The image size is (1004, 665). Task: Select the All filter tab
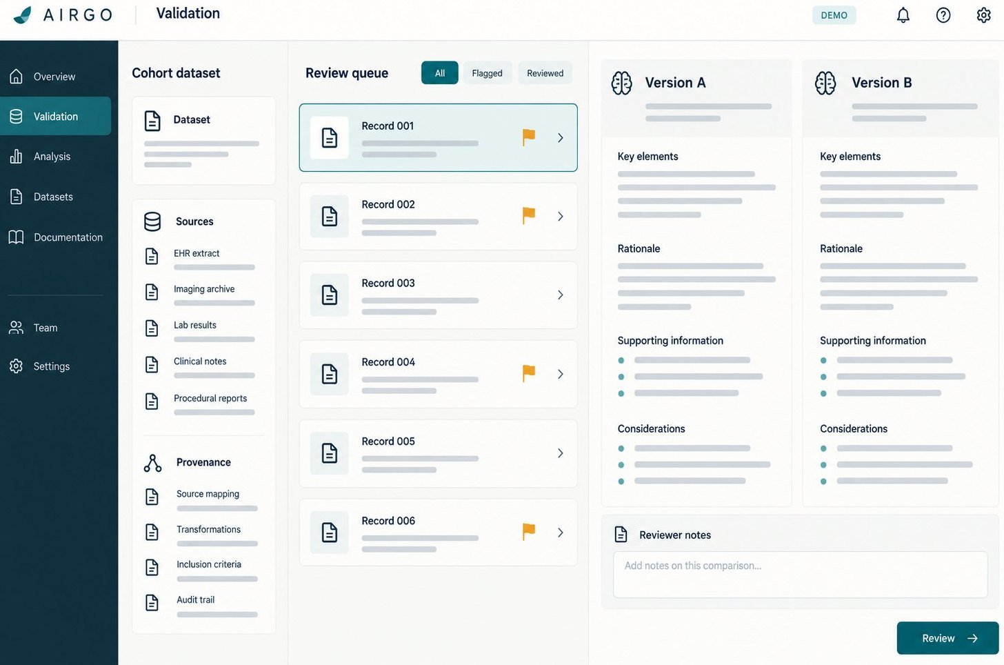coord(440,73)
